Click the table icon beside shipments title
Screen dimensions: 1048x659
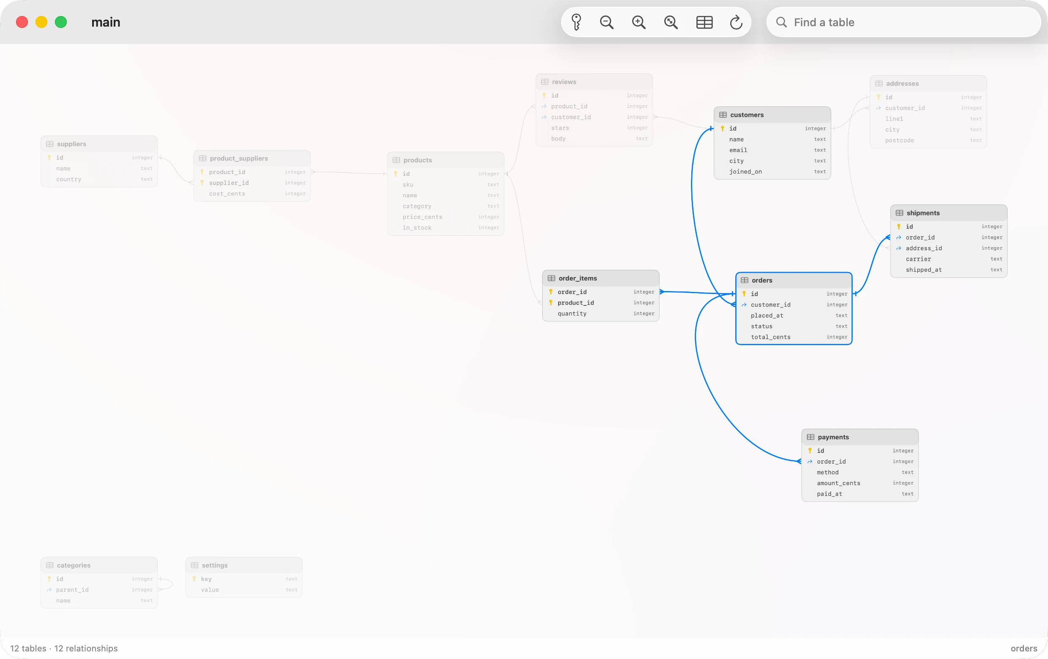[x=899, y=213]
